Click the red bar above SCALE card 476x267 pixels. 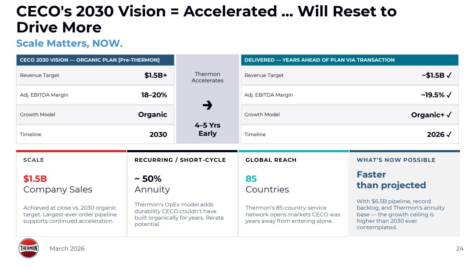tap(71, 151)
